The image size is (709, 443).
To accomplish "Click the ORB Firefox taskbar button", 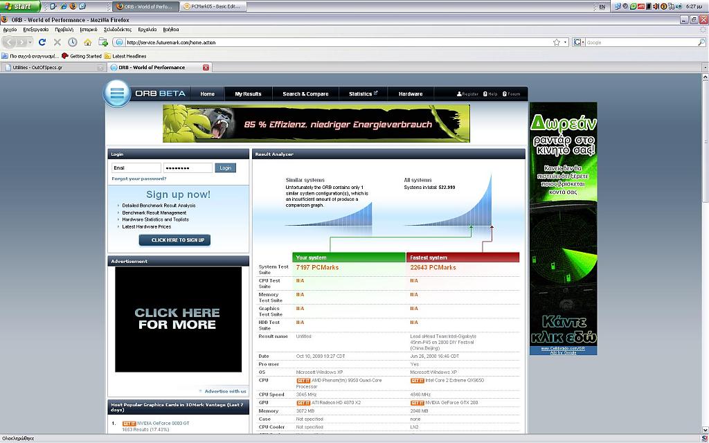I will (145, 6).
